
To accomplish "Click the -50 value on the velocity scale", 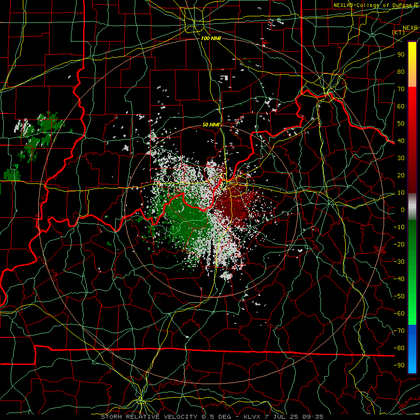I will pos(399,296).
